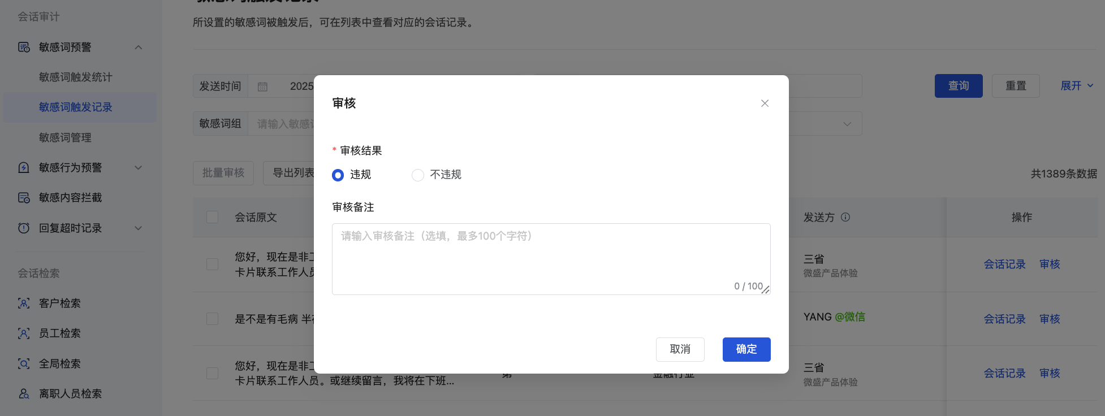Expand filters with 展开 toggle

click(x=1077, y=86)
